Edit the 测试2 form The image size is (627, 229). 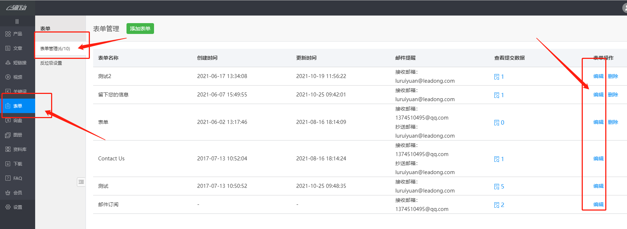click(x=598, y=76)
